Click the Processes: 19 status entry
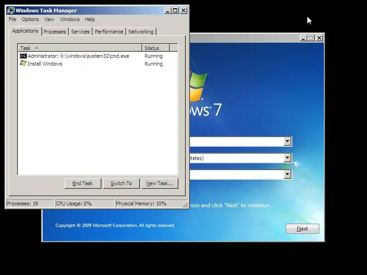 (x=30, y=203)
